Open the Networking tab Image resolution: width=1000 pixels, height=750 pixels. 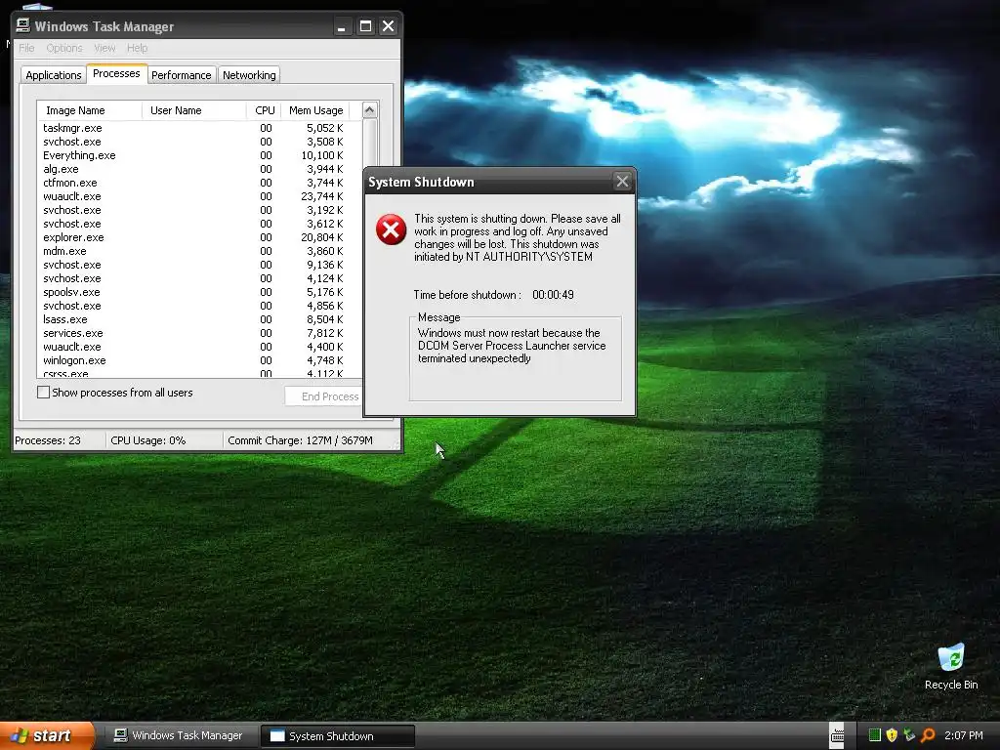249,74
